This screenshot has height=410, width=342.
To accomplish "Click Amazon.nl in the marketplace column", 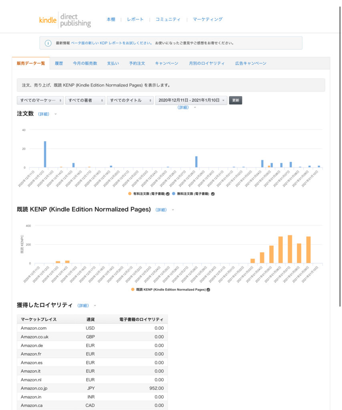I will [31, 380].
